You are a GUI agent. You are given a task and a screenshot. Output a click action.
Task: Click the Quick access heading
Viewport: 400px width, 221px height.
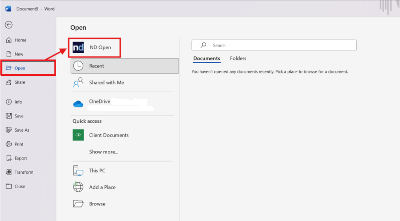click(x=87, y=121)
